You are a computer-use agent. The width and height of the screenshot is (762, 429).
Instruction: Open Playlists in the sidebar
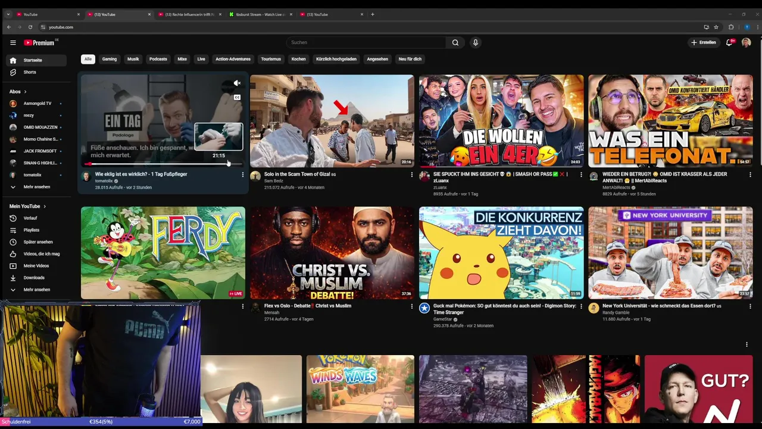click(37, 230)
